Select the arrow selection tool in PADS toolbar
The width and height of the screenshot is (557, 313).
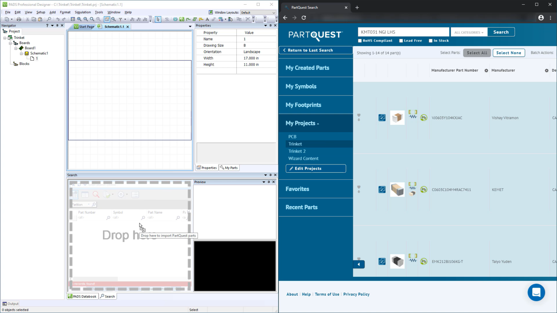[x=158, y=19]
